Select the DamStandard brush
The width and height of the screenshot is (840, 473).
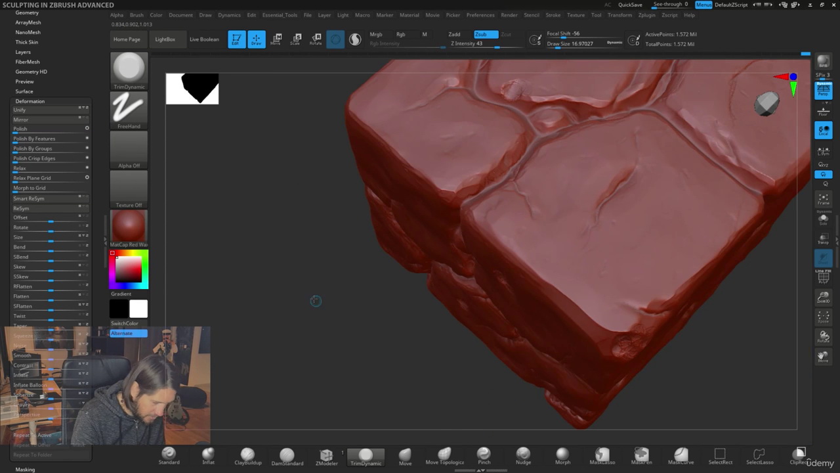287,457
